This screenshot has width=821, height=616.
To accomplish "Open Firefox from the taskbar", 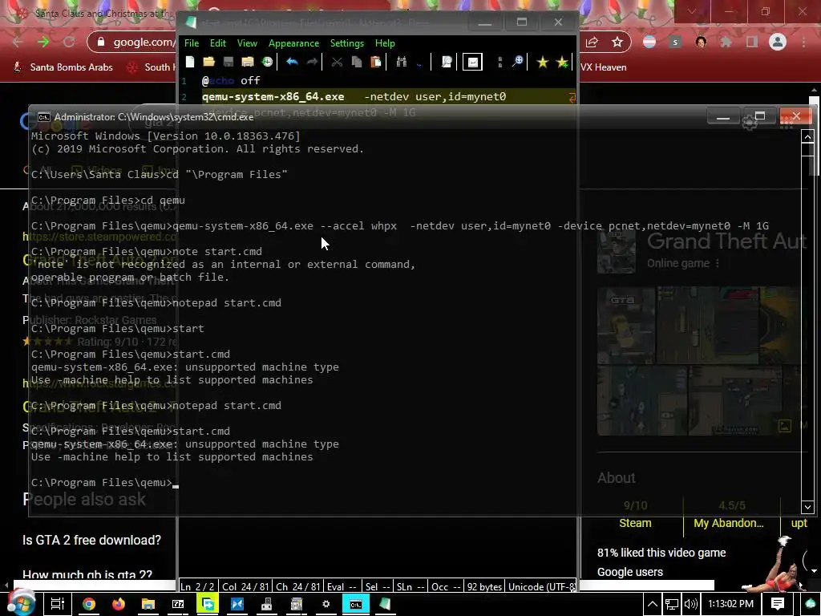I will coord(119,604).
